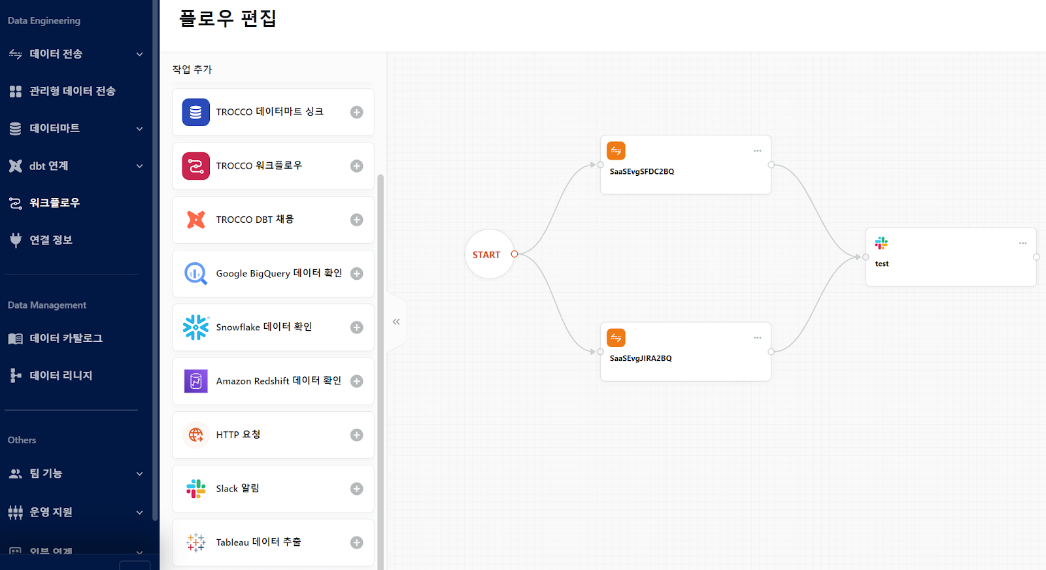This screenshot has height=570, width=1046.
Task: Add Tableau 데이터 추출 with plus icon
Action: click(x=356, y=543)
